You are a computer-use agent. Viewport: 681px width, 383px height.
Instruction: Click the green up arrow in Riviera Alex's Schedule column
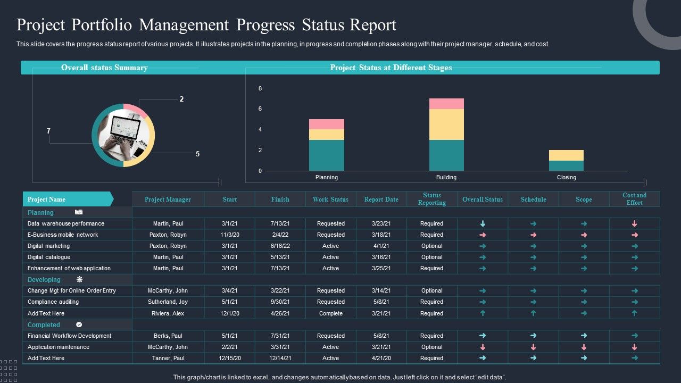click(x=533, y=313)
